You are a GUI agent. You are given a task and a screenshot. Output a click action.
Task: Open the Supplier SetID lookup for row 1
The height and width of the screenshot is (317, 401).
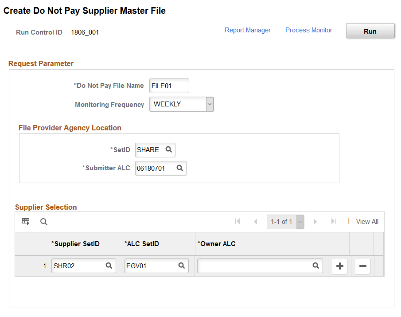(109, 266)
